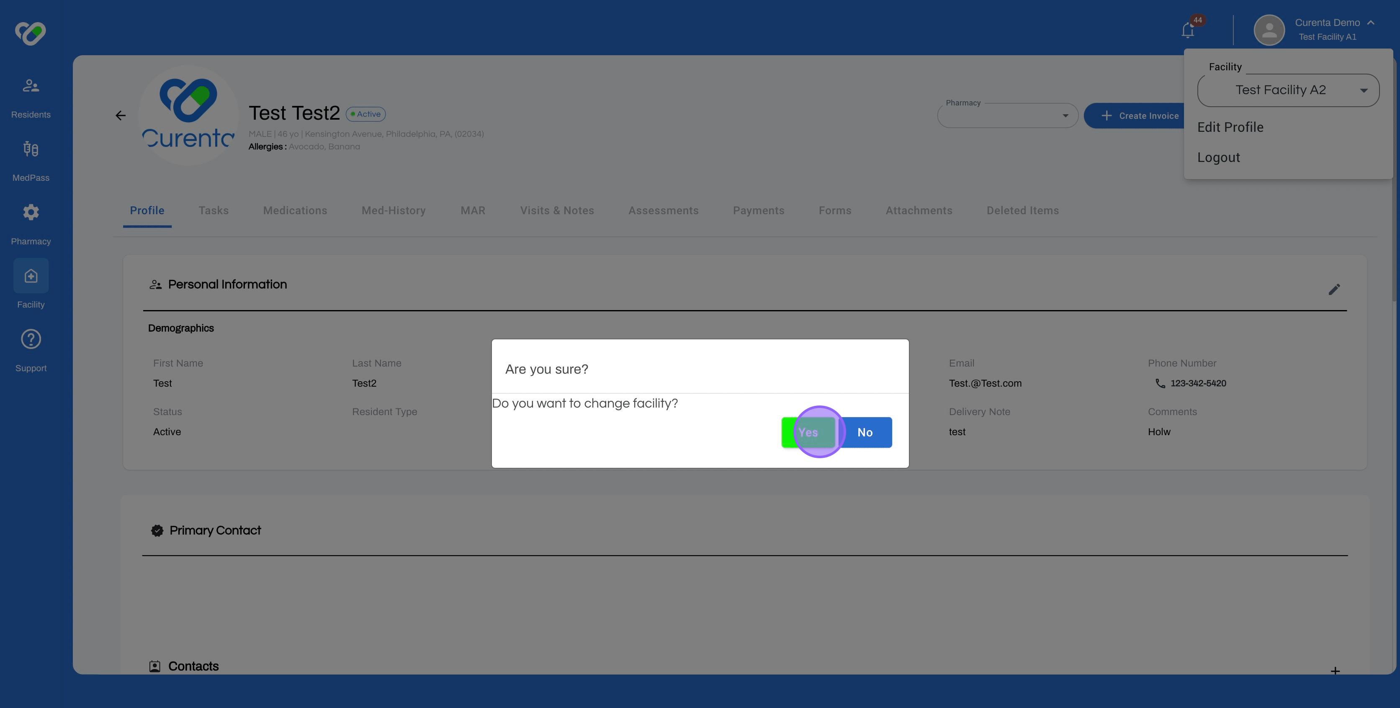This screenshot has width=1400, height=708.
Task: Click the phone number 123-342-5420
Action: click(1198, 384)
